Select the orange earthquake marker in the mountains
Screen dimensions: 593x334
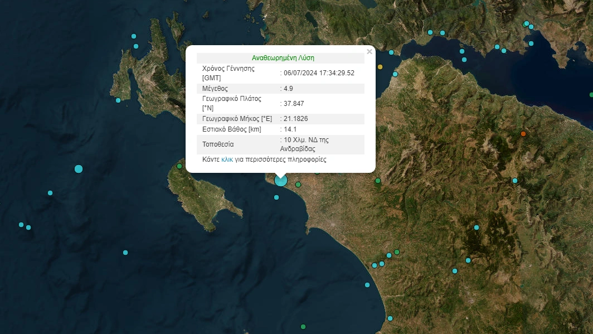(523, 134)
